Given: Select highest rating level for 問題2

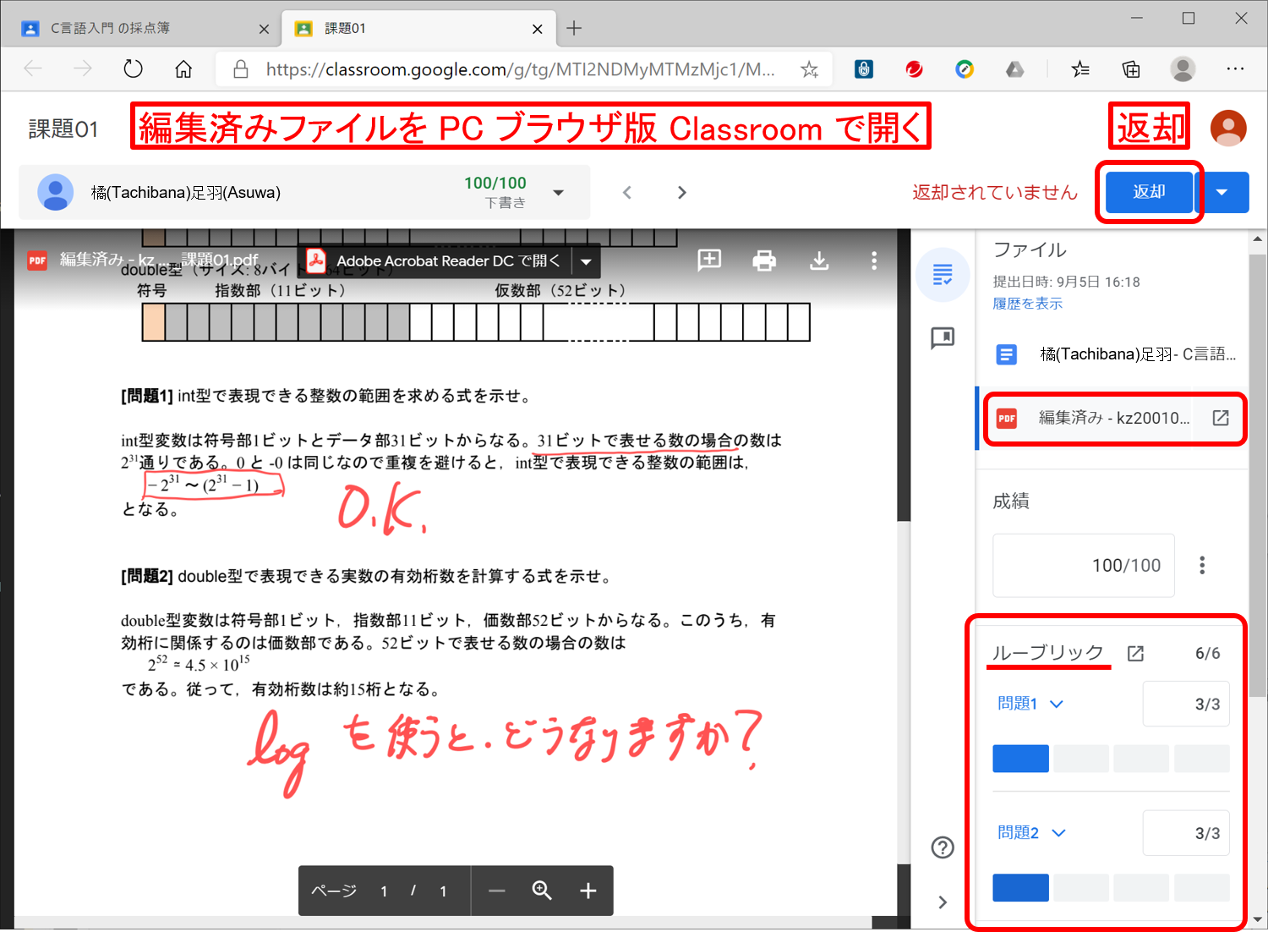Looking at the screenshot, I should tap(1020, 888).
